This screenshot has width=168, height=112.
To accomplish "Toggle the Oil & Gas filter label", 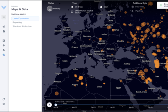I will pyautogui.click(x=79, y=7).
